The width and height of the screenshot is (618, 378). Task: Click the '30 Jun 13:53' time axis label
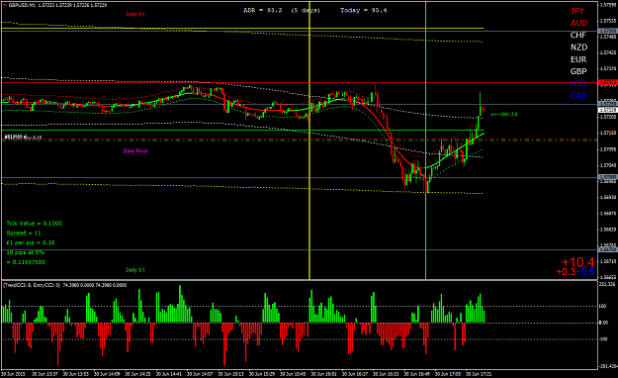click(x=76, y=374)
